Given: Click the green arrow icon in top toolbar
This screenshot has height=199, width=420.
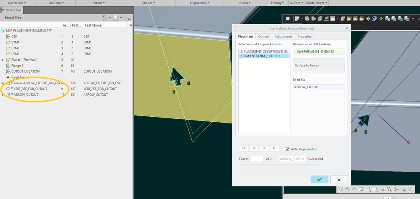Looking at the screenshot, I should click(x=380, y=18).
